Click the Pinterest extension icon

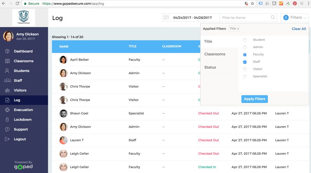(x=295, y=4)
